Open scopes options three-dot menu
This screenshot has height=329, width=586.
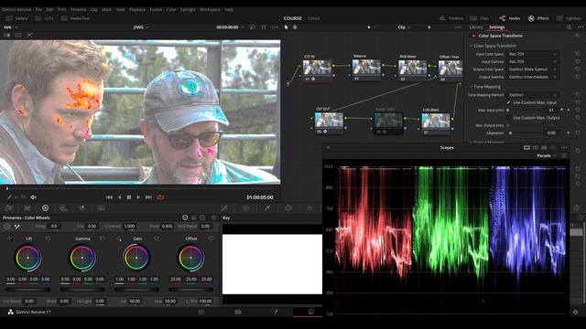pos(564,148)
